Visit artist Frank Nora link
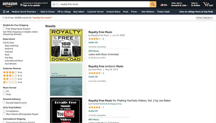 click(96, 69)
